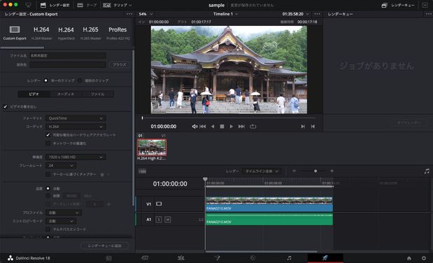Switch to the オーディオ settings tab
This screenshot has width=433, height=263.
[x=66, y=94]
